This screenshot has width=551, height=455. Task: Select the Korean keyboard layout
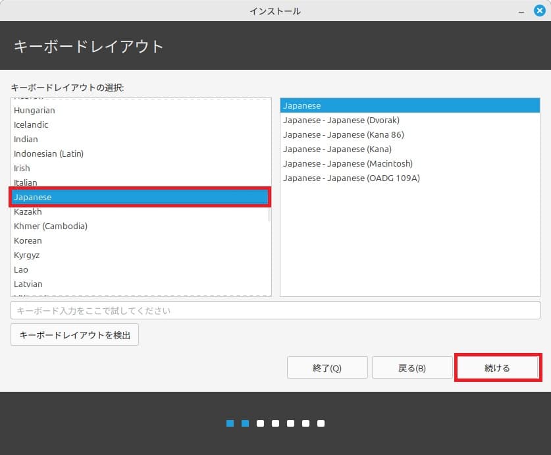click(28, 240)
